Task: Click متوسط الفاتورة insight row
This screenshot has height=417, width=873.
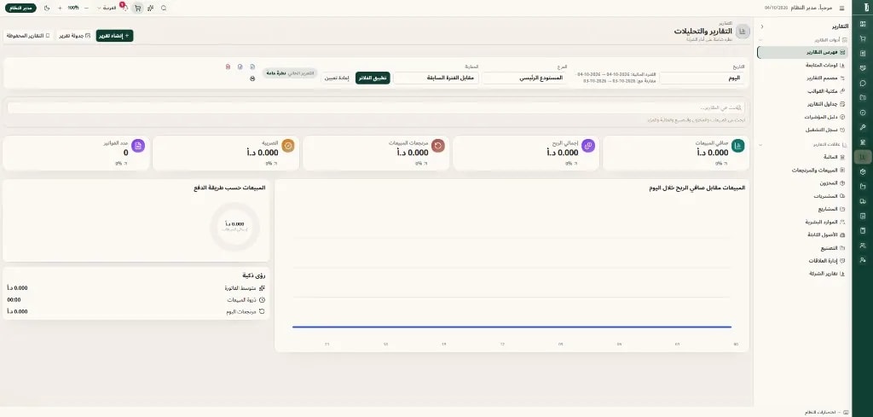Action: coord(136,288)
